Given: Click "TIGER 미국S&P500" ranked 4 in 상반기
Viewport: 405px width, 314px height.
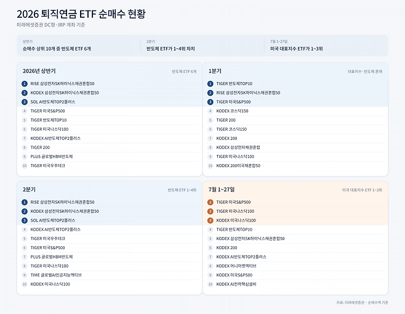Looking at the screenshot, I should pos(47,111).
